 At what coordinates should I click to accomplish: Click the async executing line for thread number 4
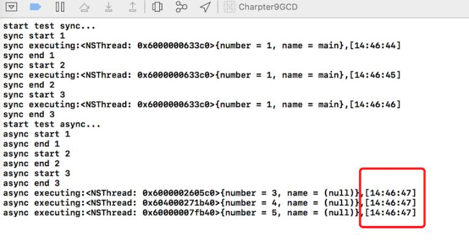tap(210, 203)
